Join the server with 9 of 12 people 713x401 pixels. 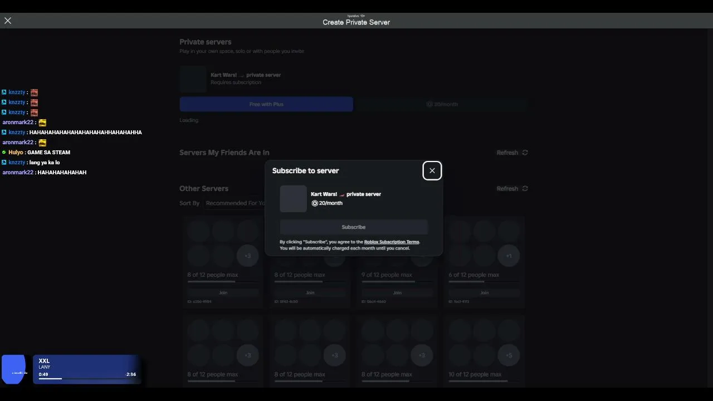pos(397,293)
